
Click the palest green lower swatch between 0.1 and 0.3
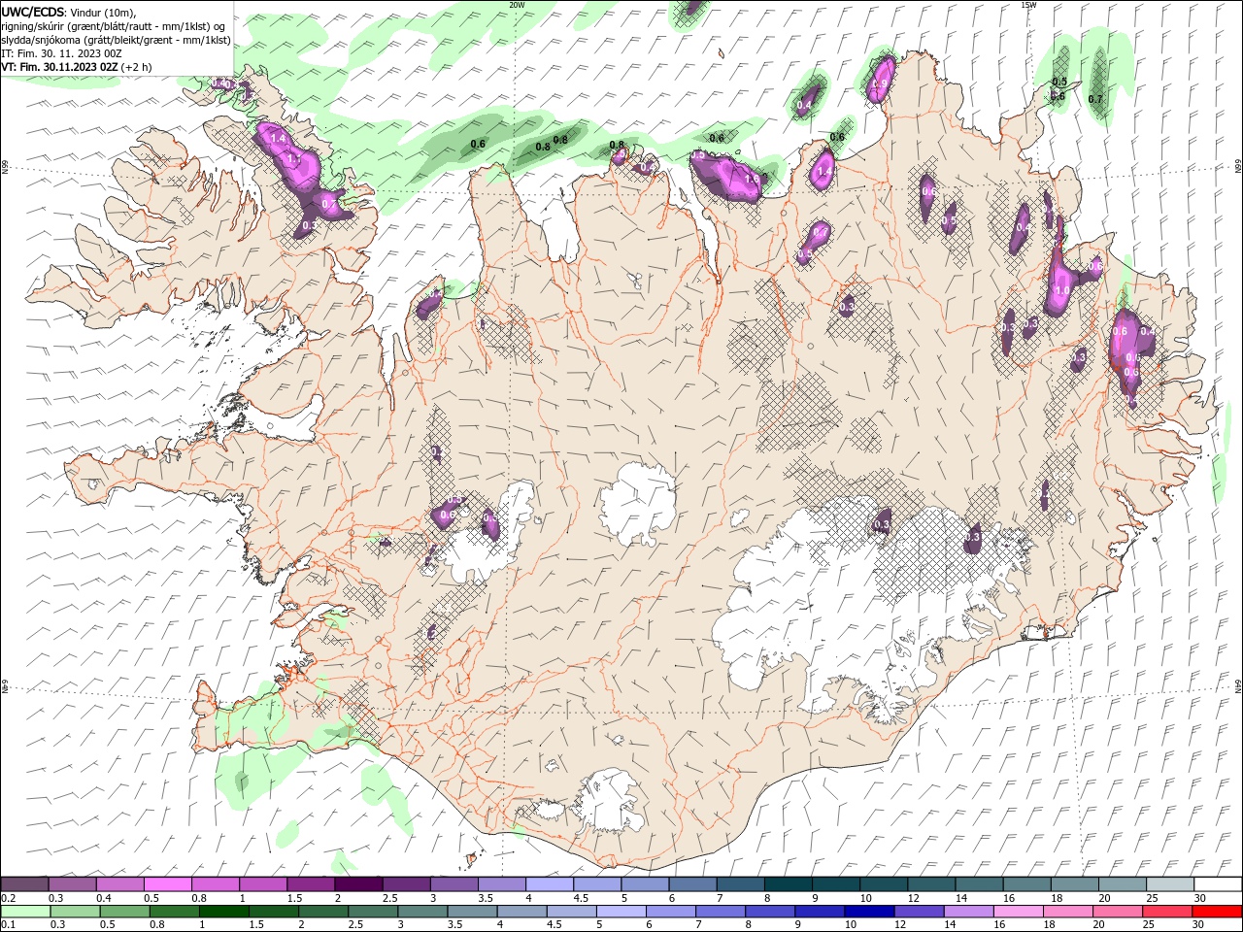(25, 912)
